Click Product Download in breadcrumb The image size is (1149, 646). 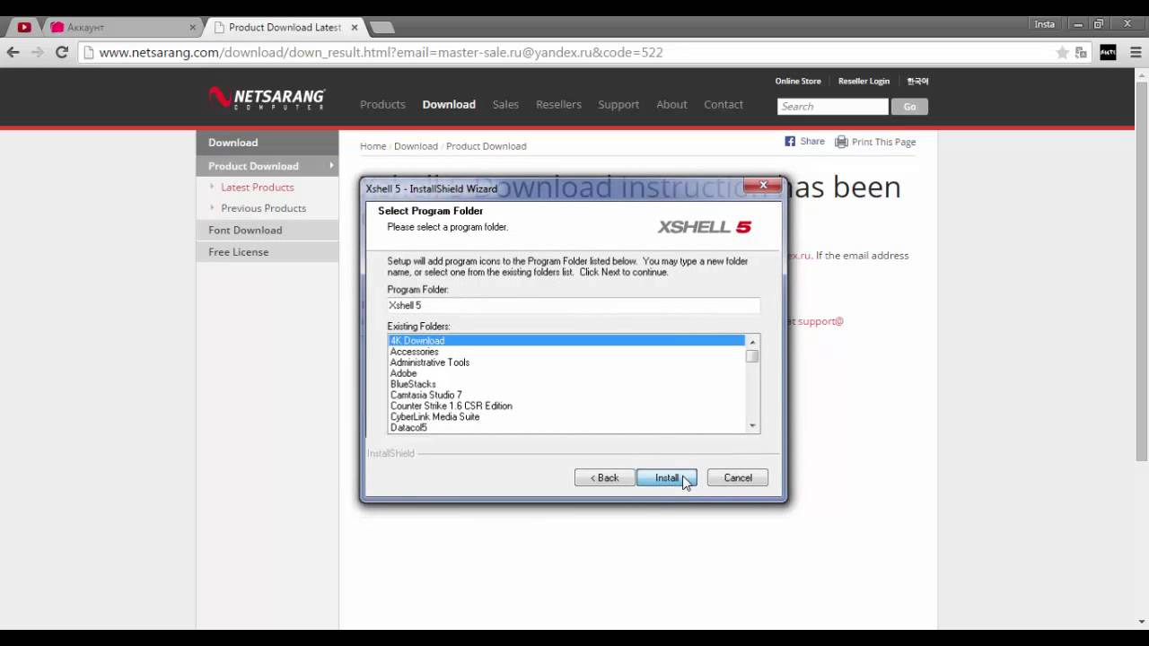point(487,146)
